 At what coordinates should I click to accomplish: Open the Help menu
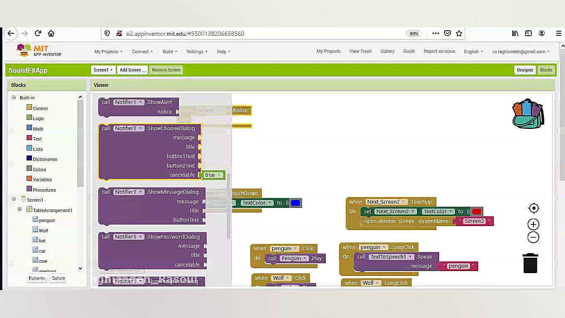pyautogui.click(x=224, y=52)
